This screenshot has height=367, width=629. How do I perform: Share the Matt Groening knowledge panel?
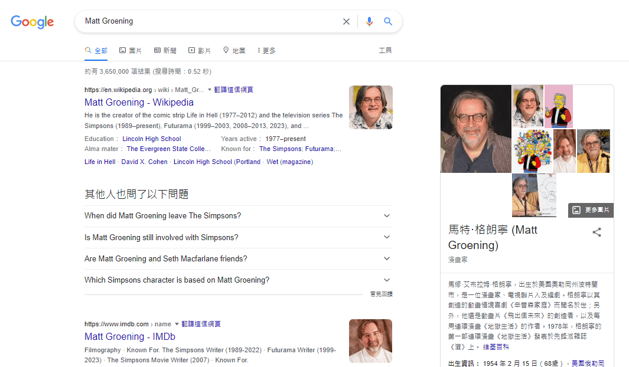[x=597, y=232]
